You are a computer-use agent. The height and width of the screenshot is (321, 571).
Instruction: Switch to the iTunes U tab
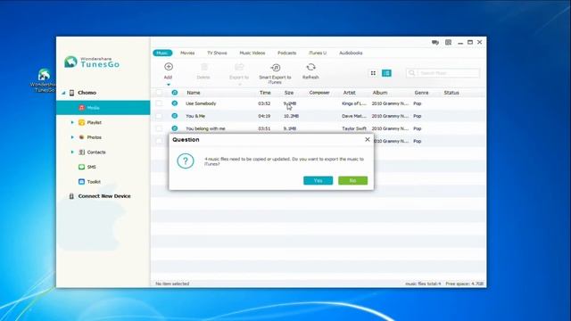point(318,53)
